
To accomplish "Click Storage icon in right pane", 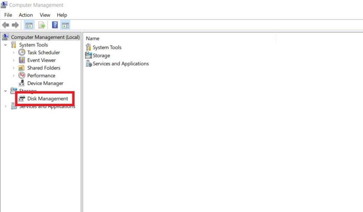I will (x=88, y=55).
